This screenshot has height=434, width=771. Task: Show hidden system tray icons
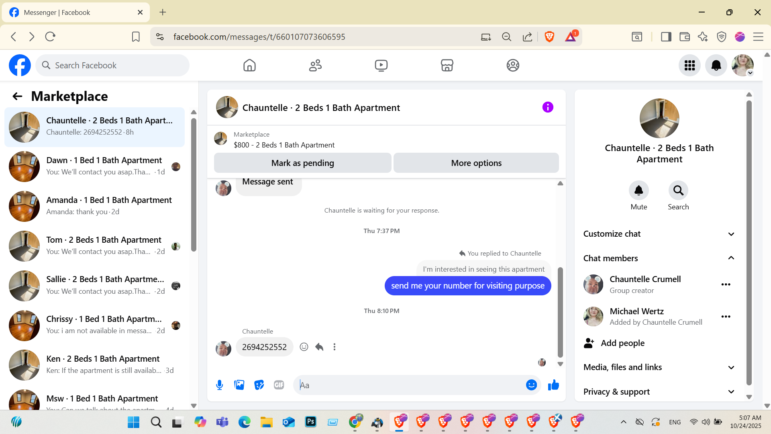(623, 422)
